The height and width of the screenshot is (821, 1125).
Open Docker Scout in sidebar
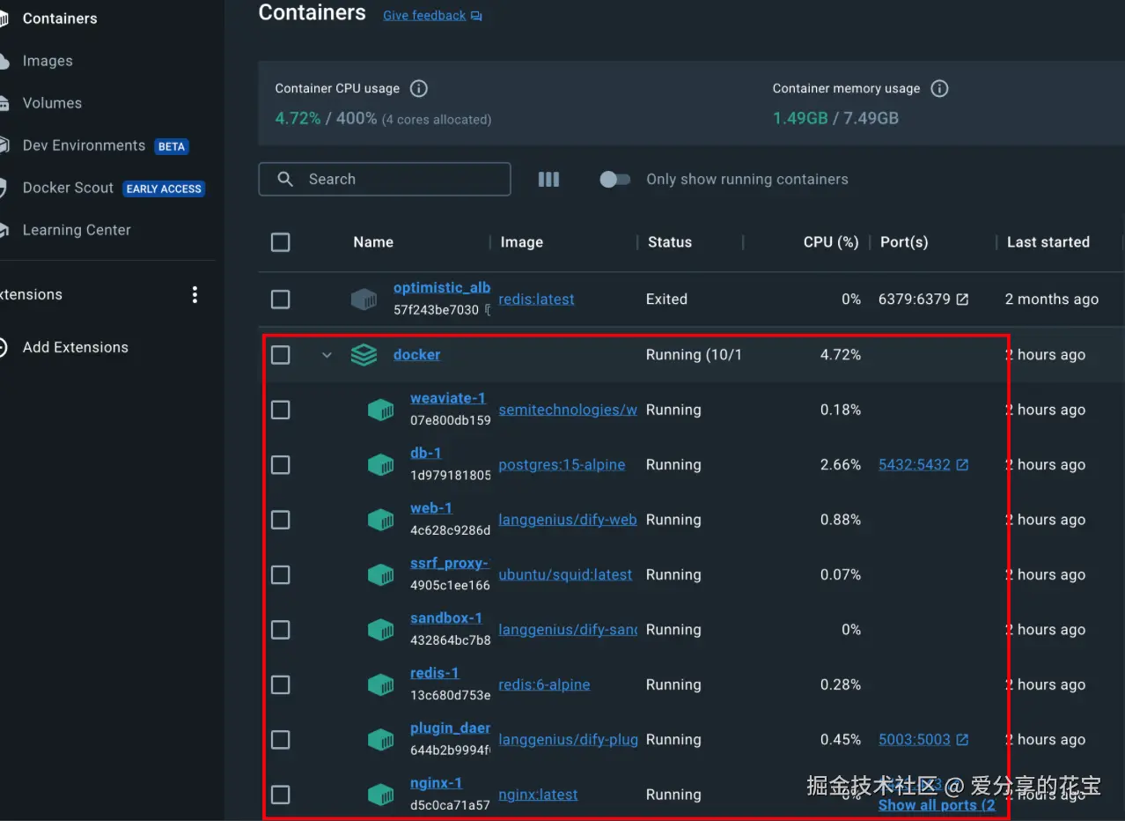coord(68,188)
